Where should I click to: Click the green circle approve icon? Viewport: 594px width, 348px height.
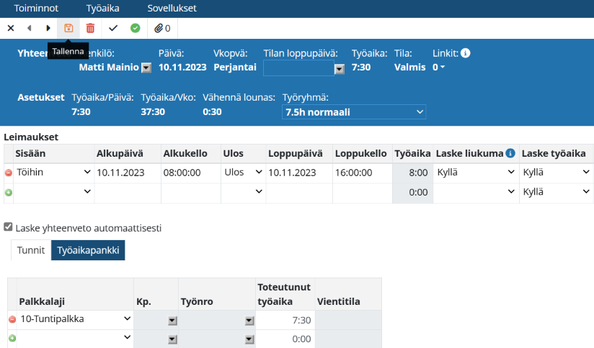[135, 28]
